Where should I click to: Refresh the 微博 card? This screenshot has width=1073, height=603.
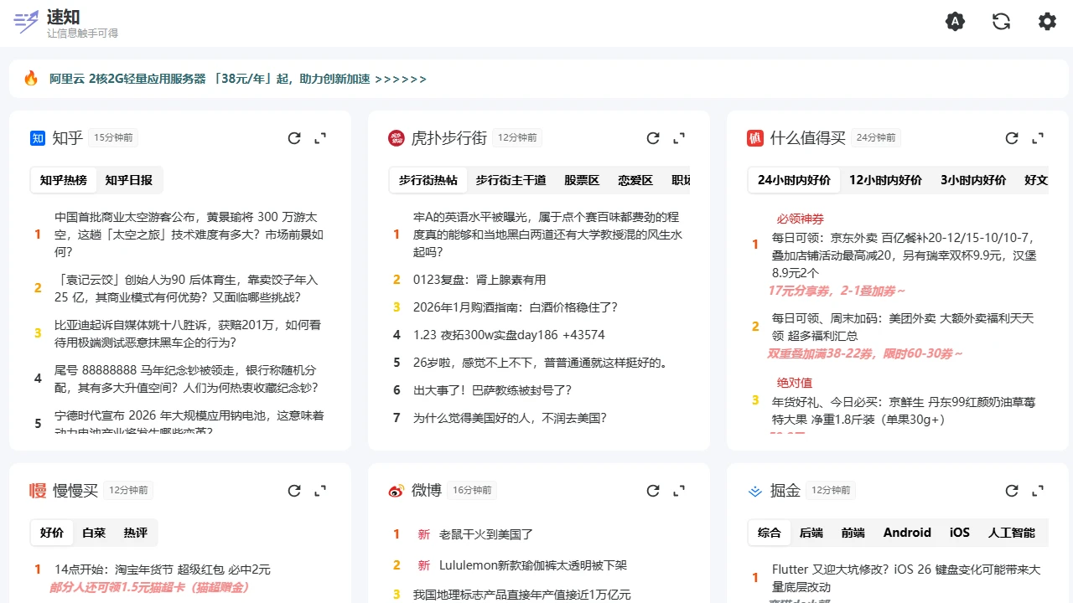653,491
